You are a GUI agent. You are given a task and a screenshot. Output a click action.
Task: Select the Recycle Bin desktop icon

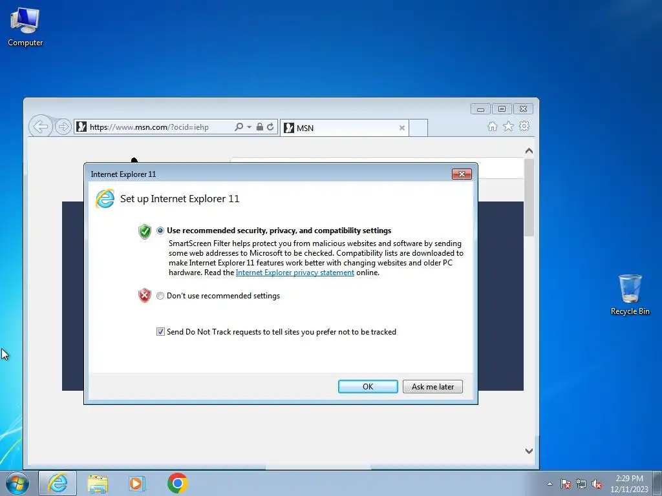pos(630,294)
